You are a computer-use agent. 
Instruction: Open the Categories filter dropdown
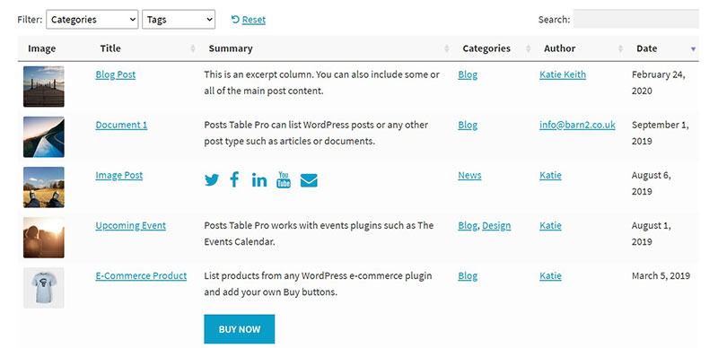(92, 20)
